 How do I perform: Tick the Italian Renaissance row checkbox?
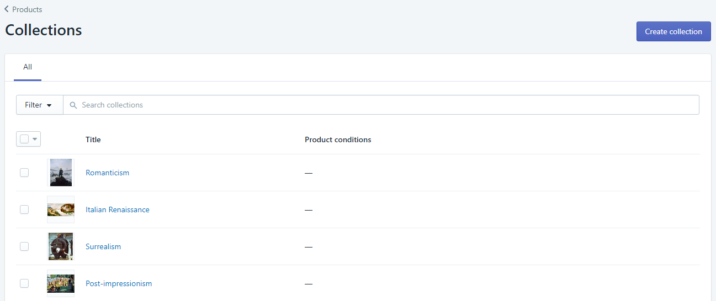[24, 209]
